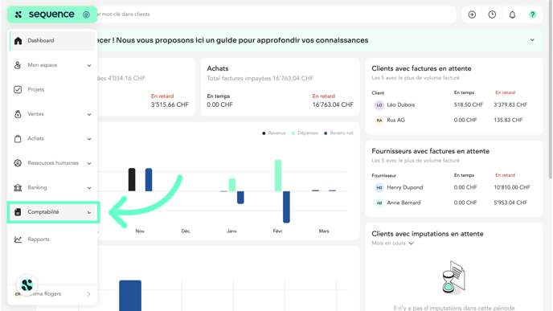Toggle the Dépenses legend item
The image size is (553, 311).
305,133
